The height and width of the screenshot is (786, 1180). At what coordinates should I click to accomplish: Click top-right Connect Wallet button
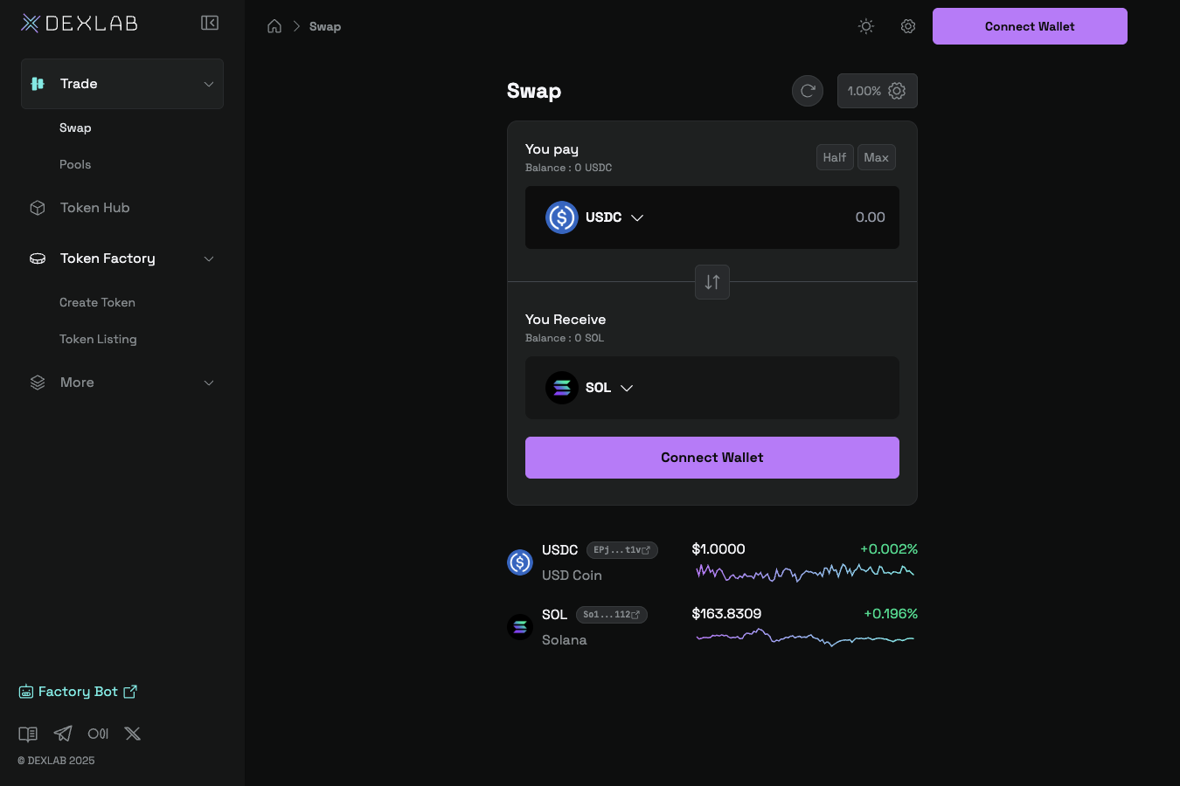(x=1030, y=26)
